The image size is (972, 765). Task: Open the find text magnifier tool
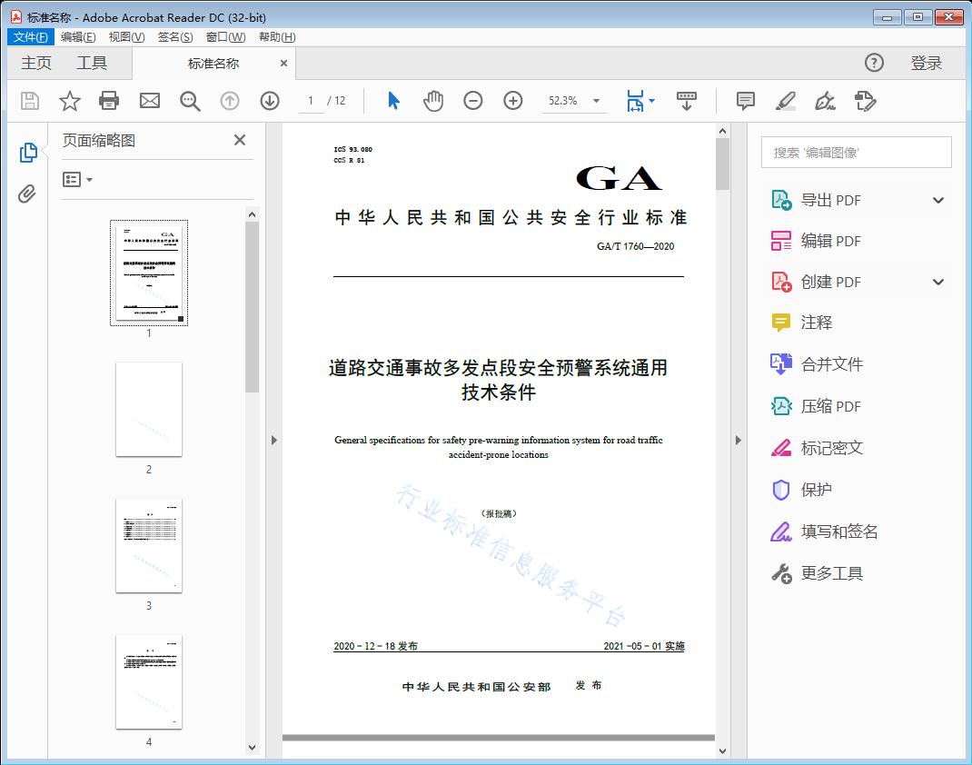click(x=190, y=101)
